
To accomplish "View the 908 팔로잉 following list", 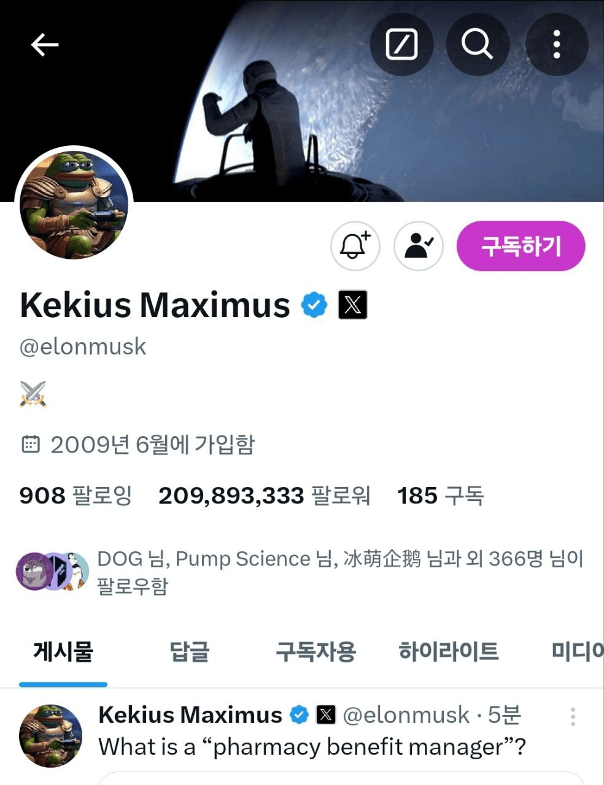I will [75, 496].
